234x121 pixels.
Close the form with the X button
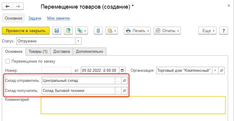tap(229, 6)
